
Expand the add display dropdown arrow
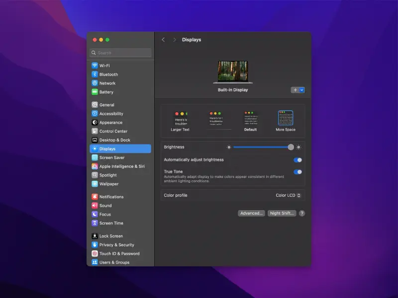302,90
